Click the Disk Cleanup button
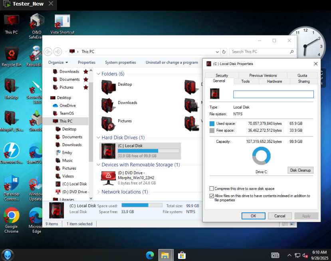This screenshot has width=331, height=261. 300,170
